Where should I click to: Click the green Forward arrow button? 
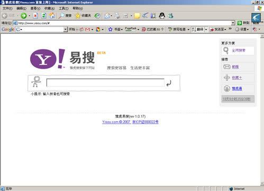point(23,16)
